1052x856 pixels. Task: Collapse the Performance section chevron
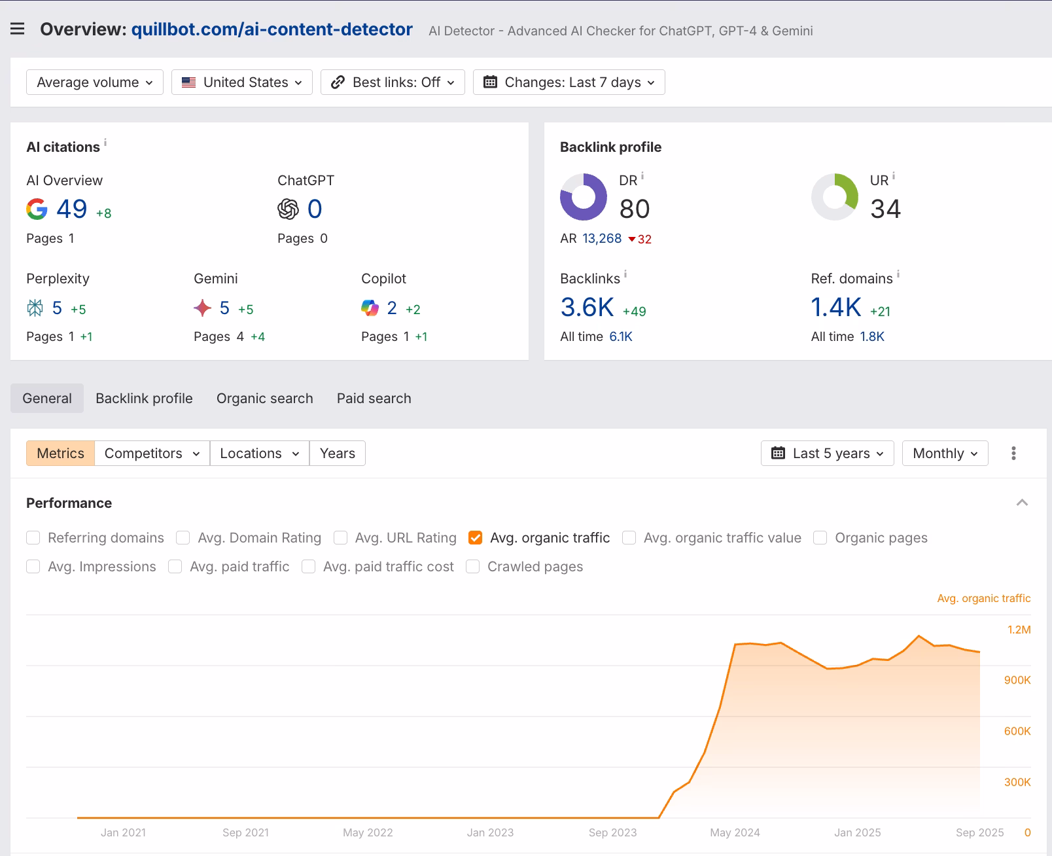(x=1022, y=503)
